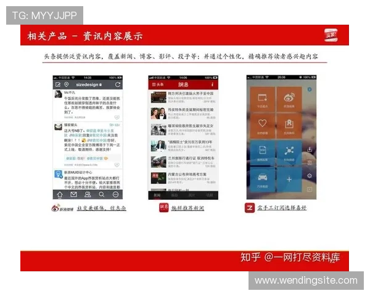Open the cat avatar of the second post
Viewport: 370px width, 296px height.
tap(59, 126)
